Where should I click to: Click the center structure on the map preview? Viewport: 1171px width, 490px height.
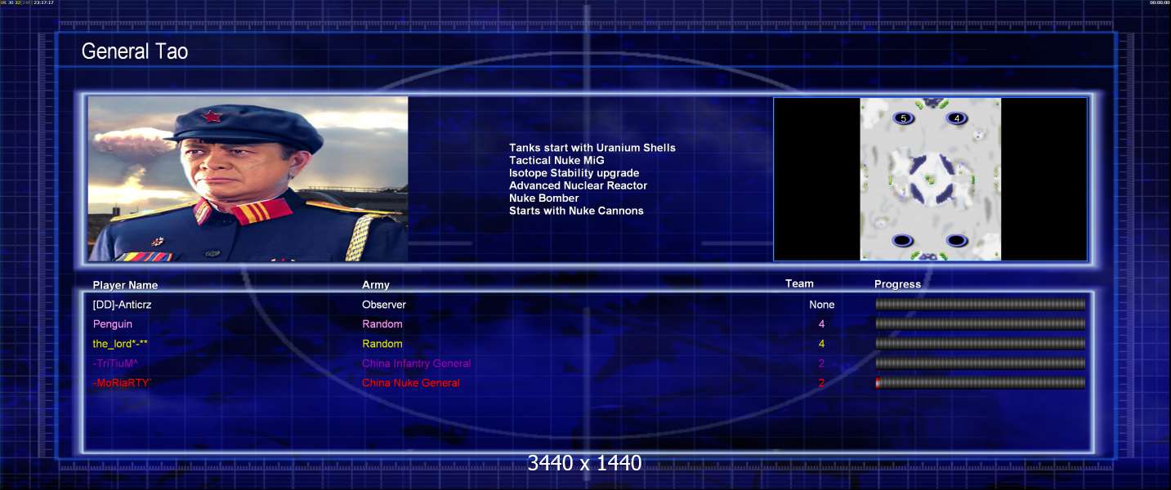930,179
